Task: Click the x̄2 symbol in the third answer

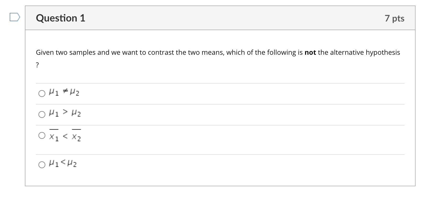Action: 76,136
